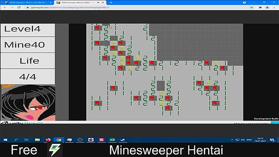Reload the gamejolt page
The image size is (279, 157).
[19, 7]
